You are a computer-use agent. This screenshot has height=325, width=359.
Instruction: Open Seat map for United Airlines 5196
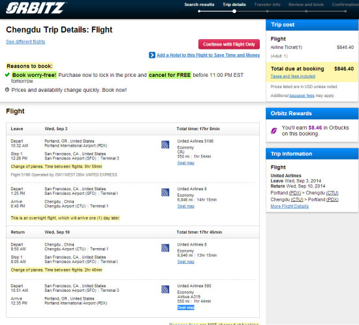pos(185,163)
